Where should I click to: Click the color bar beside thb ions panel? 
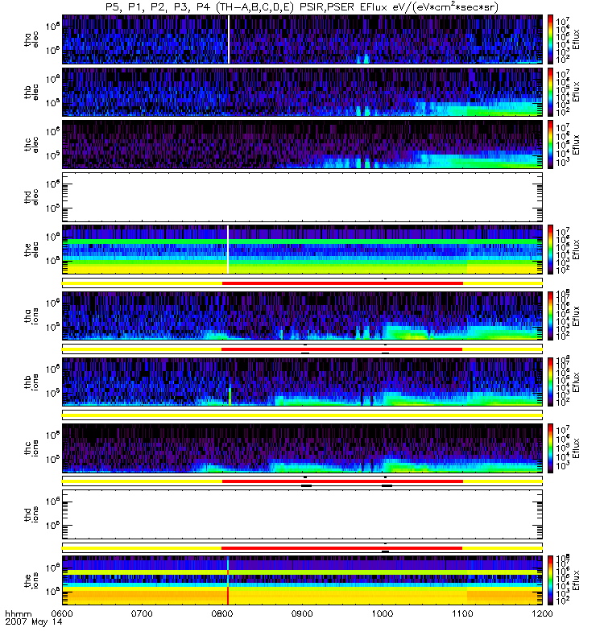550,382
